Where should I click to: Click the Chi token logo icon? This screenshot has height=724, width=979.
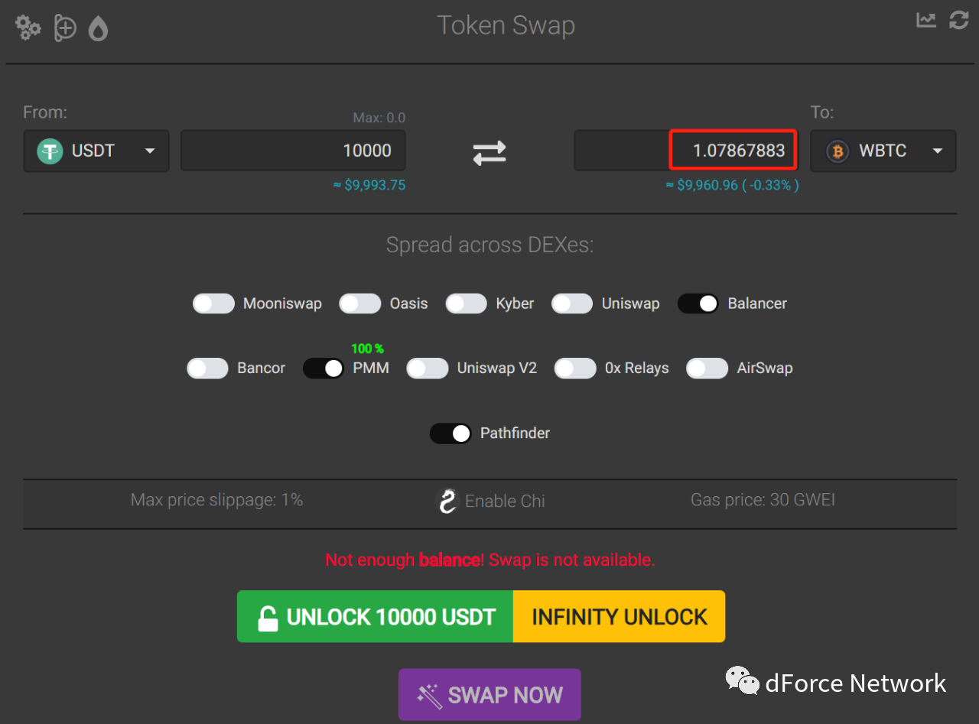coord(447,502)
